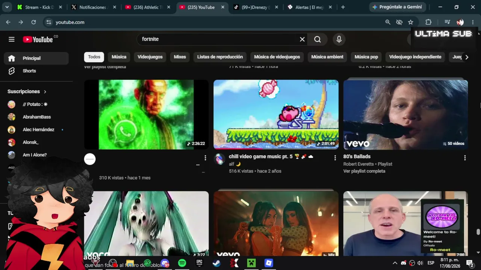Open more options for the 310 K vistas video

pos(205,158)
